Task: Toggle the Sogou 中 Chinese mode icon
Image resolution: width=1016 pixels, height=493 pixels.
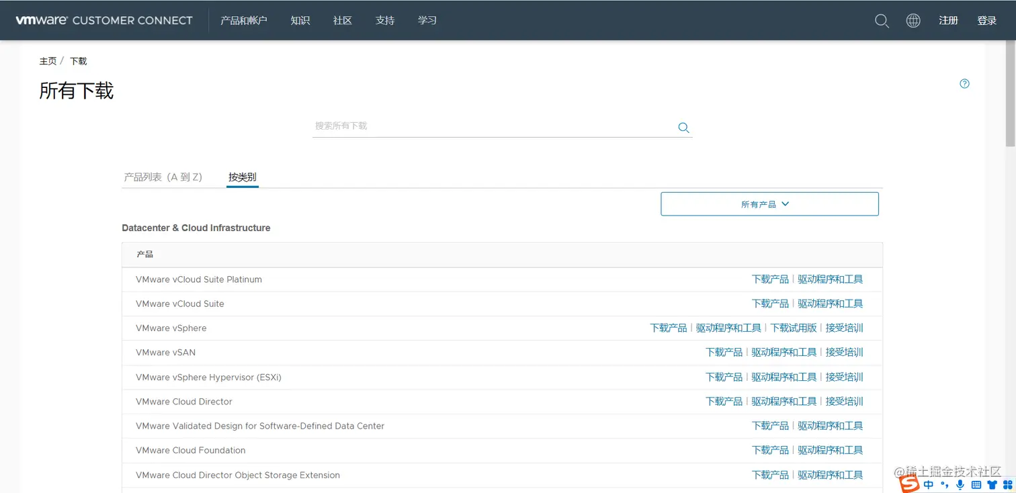Action: point(929,484)
